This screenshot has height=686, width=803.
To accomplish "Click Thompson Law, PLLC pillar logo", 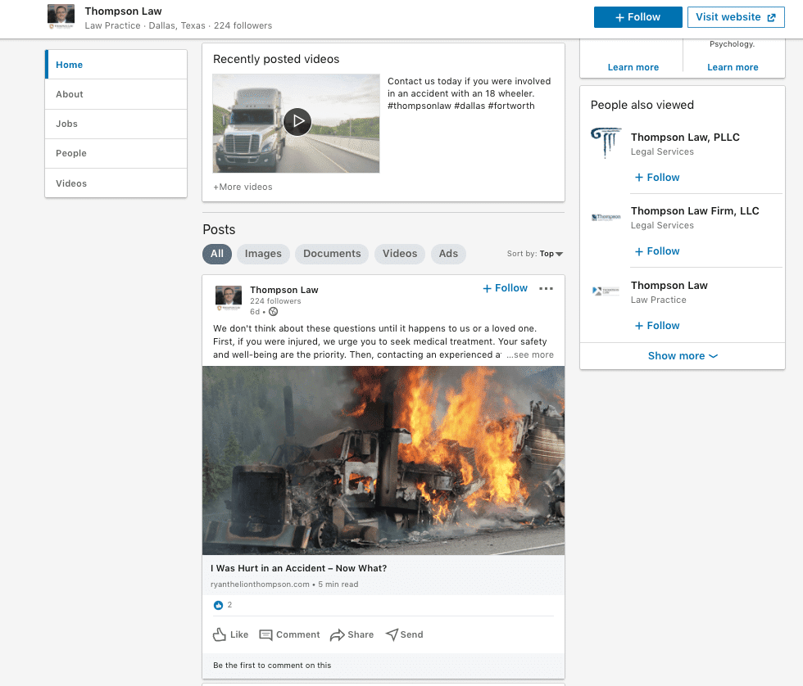I will click(606, 143).
